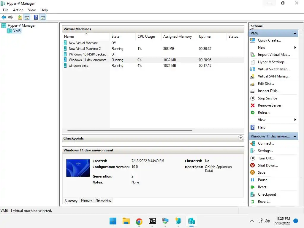Open 7-Zip from the taskbar
This screenshot has width=304, height=228.
[152, 221]
